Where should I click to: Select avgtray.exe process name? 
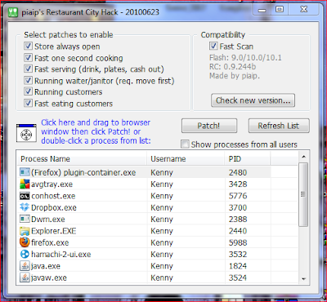tap(52, 184)
